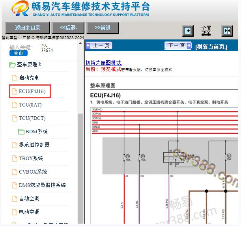Open the 娱乐域控制器 item
The width and height of the screenshot is (241, 226).
pos(34,145)
